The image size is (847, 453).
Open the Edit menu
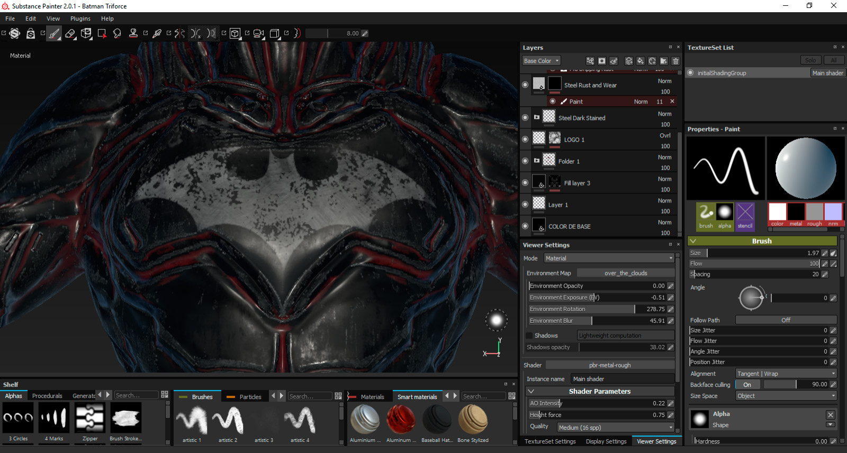(x=31, y=19)
